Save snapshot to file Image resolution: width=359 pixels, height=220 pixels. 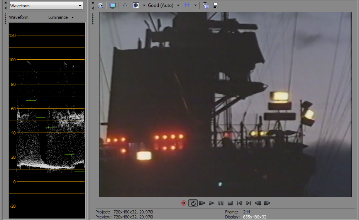coord(215,5)
